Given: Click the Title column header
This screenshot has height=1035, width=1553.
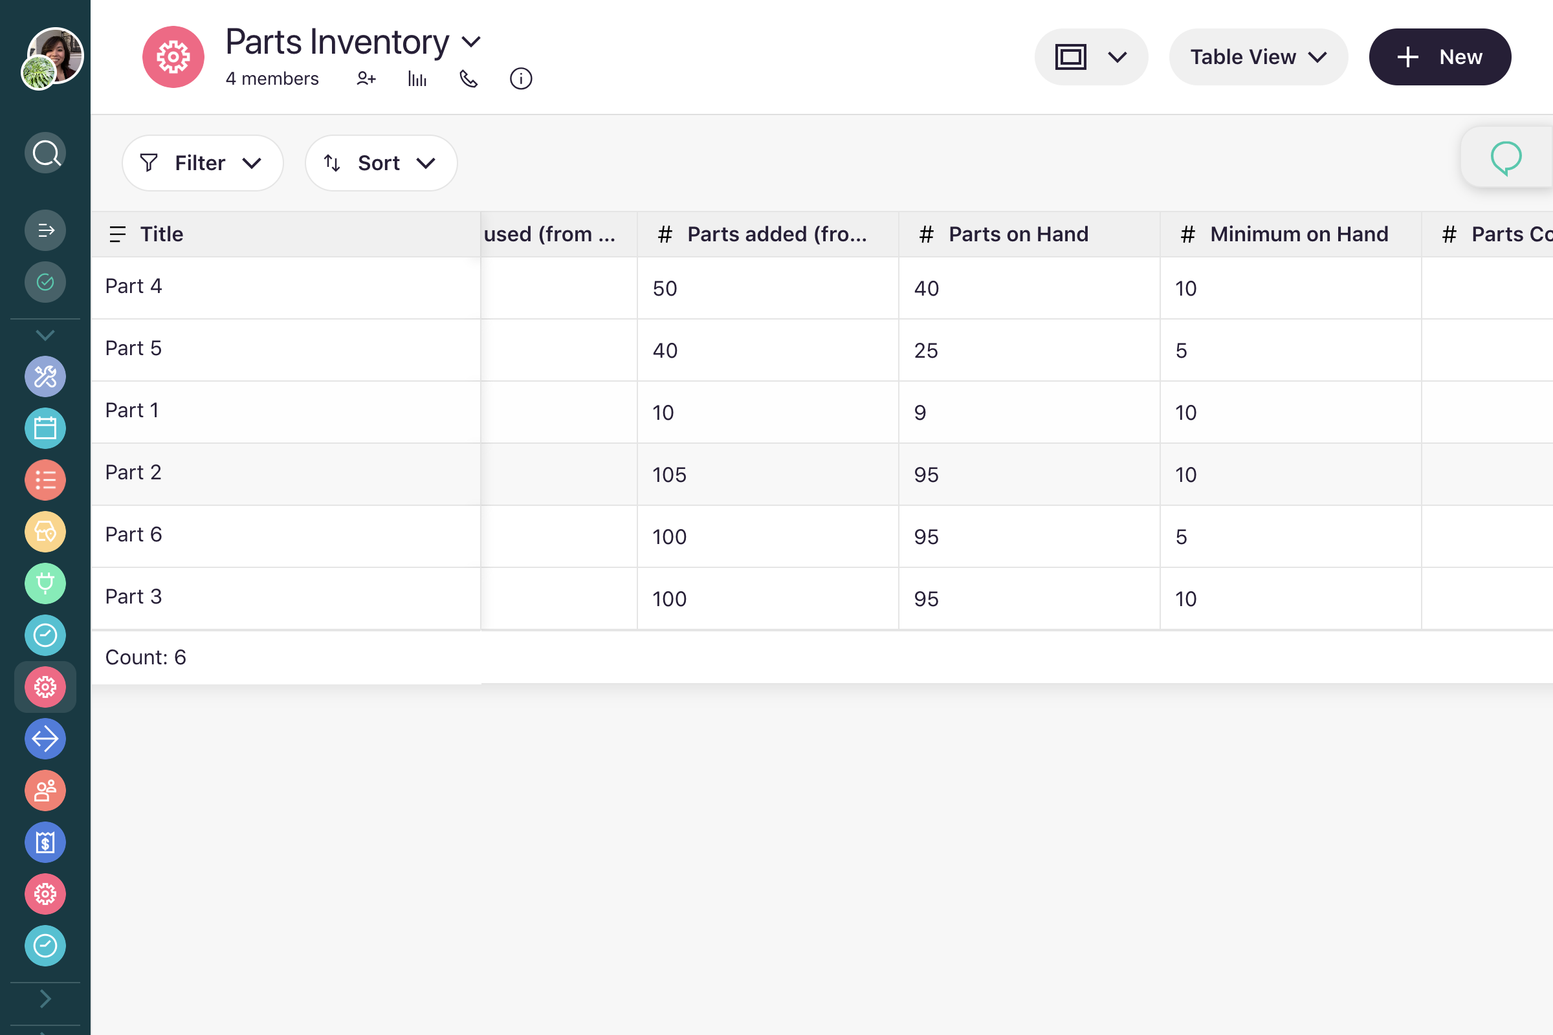Looking at the screenshot, I should [286, 234].
